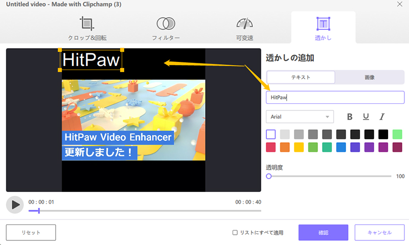Pick the yellow color swatch
The height and width of the screenshot is (245, 409).
(x=299, y=147)
